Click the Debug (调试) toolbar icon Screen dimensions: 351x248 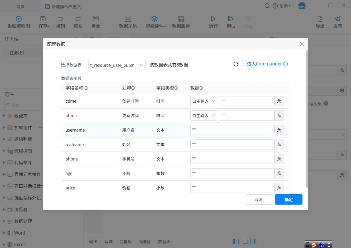click(x=231, y=22)
